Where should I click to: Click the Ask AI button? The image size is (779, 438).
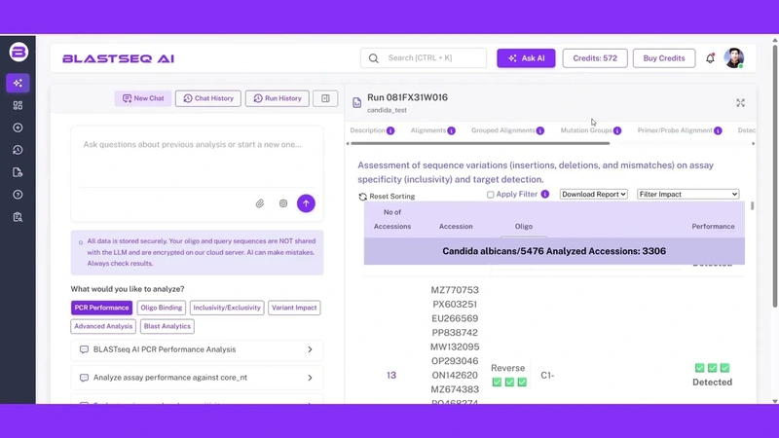[x=526, y=58]
